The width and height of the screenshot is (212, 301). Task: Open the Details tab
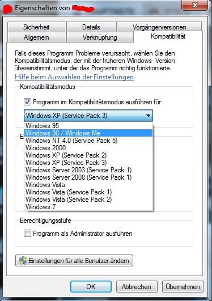(x=91, y=27)
